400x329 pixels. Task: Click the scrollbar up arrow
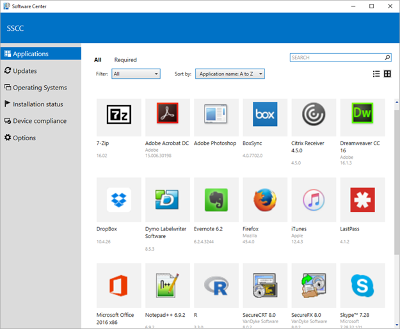(x=397, y=102)
